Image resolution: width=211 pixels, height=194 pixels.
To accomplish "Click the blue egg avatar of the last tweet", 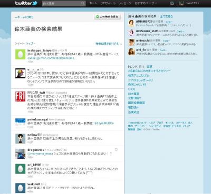I will point(20,188).
